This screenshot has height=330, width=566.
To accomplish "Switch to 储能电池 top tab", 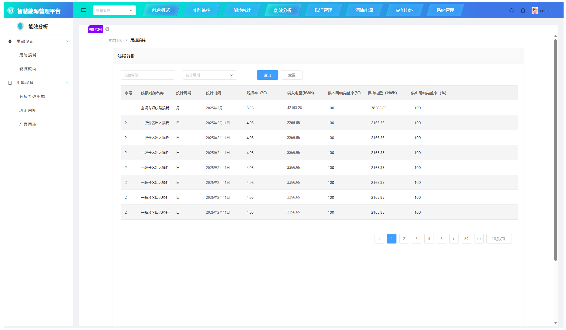I will click(x=405, y=10).
